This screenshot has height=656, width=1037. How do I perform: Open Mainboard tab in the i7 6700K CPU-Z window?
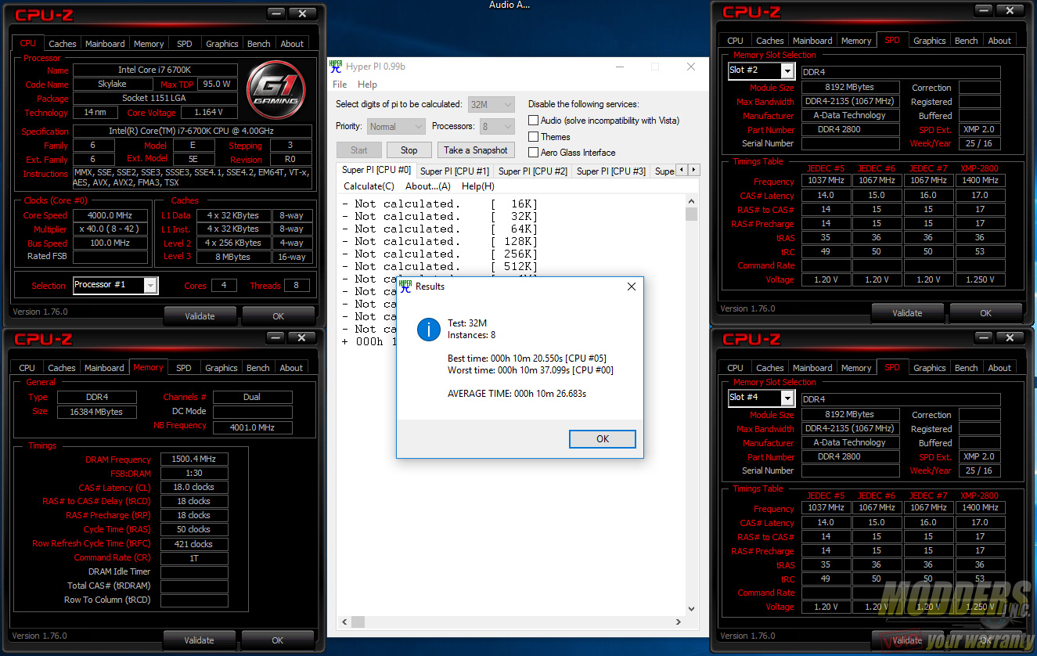105,44
